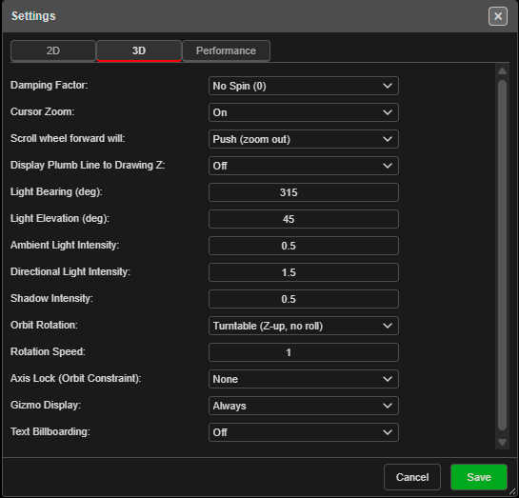Click the scrollbar down arrow
This screenshot has width=519, height=498.
click(502, 443)
